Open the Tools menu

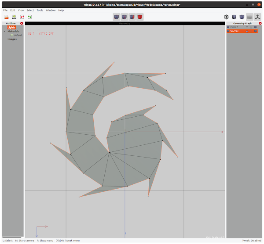point(40,10)
